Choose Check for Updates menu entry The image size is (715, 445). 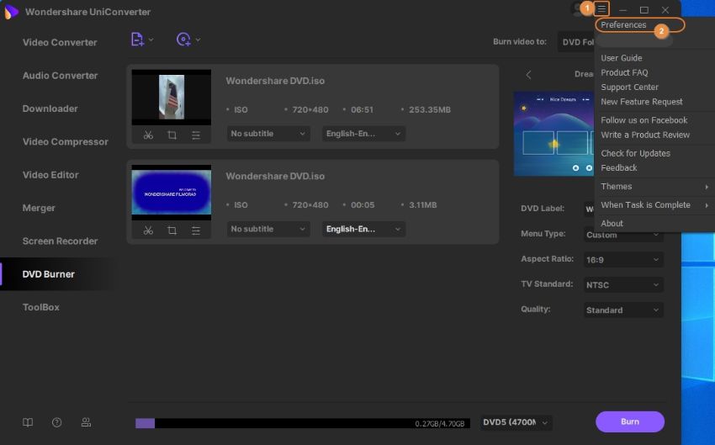click(635, 153)
